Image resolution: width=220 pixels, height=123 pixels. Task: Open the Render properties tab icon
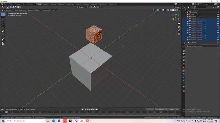[184, 51]
